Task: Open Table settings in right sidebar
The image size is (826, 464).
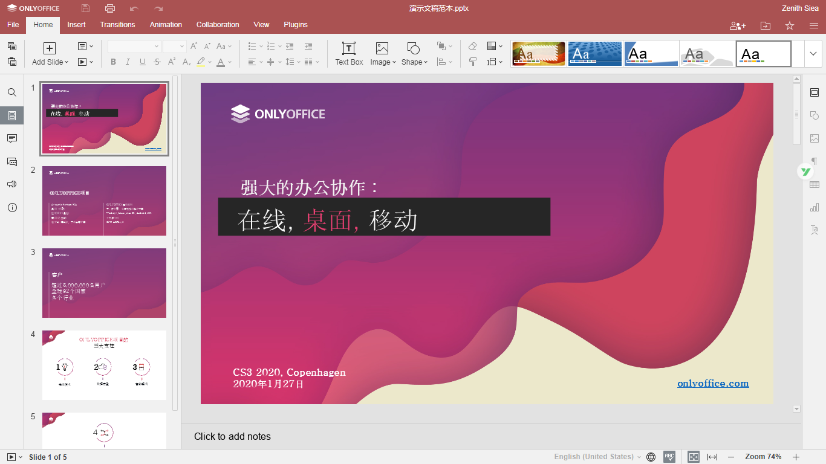Action: pyautogui.click(x=815, y=185)
